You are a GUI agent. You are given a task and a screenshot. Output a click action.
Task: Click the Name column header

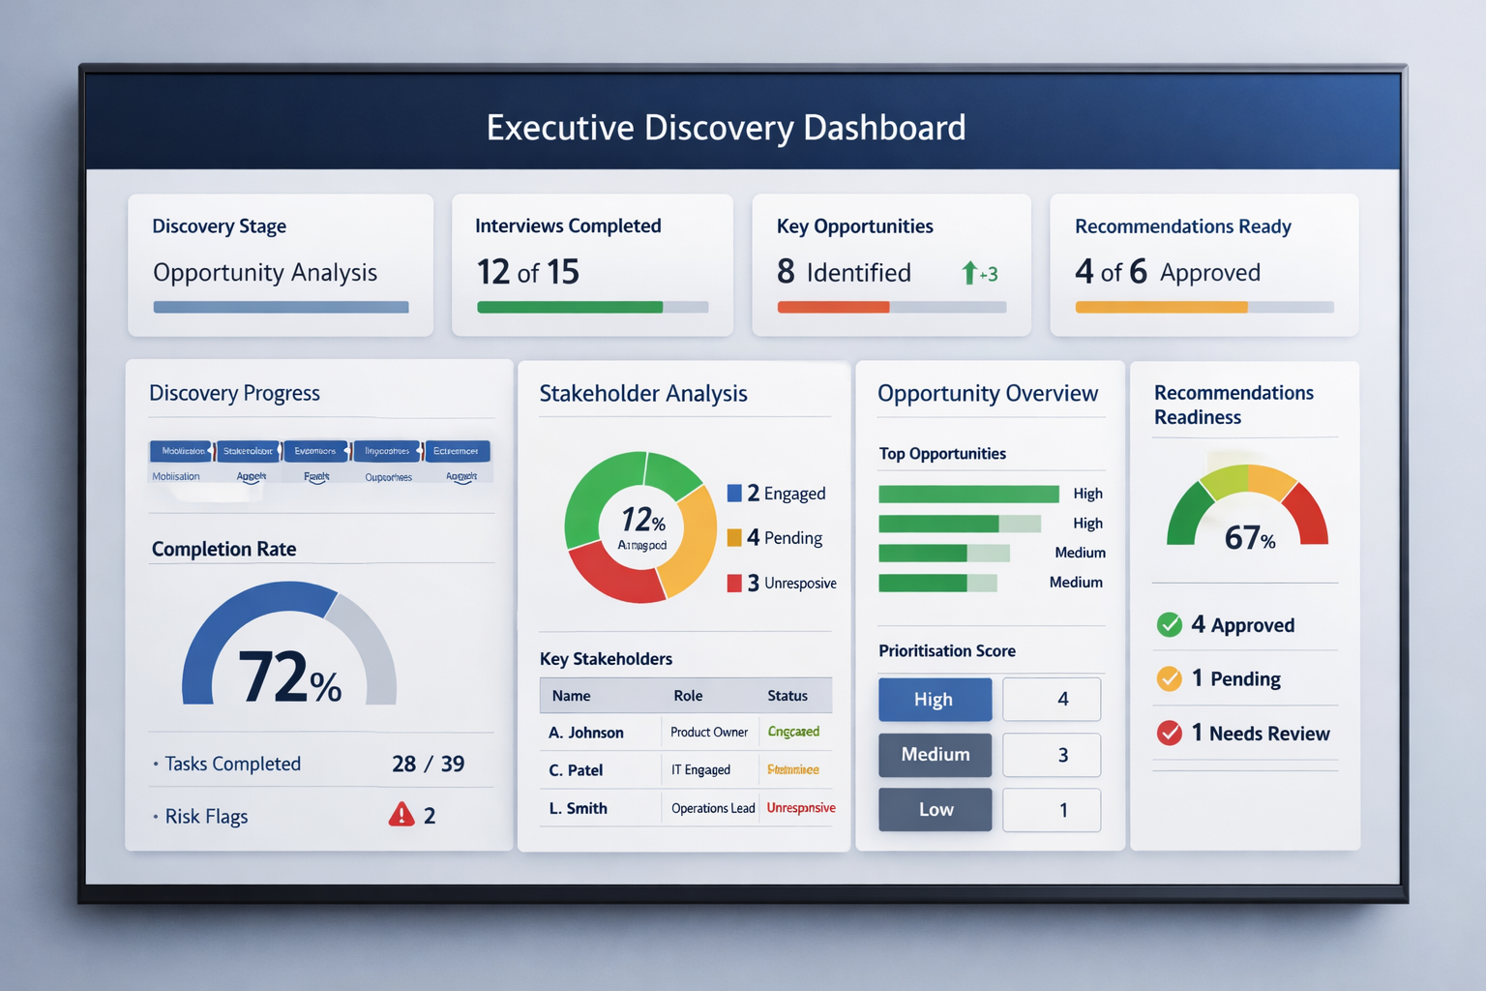571,696
